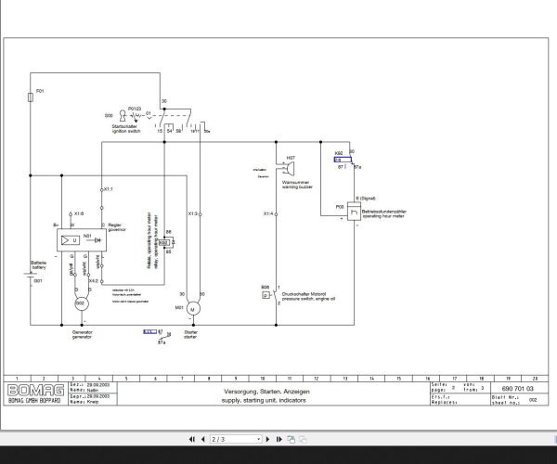Click the previous view icon beside the last-page button
557x464 pixels.
(291, 439)
